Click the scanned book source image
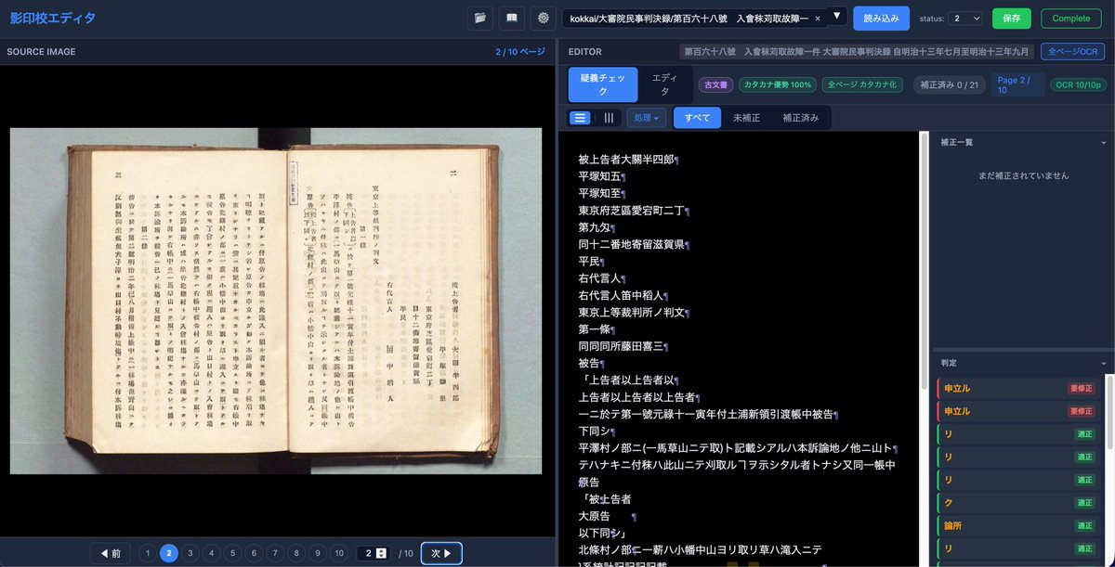 [275, 301]
